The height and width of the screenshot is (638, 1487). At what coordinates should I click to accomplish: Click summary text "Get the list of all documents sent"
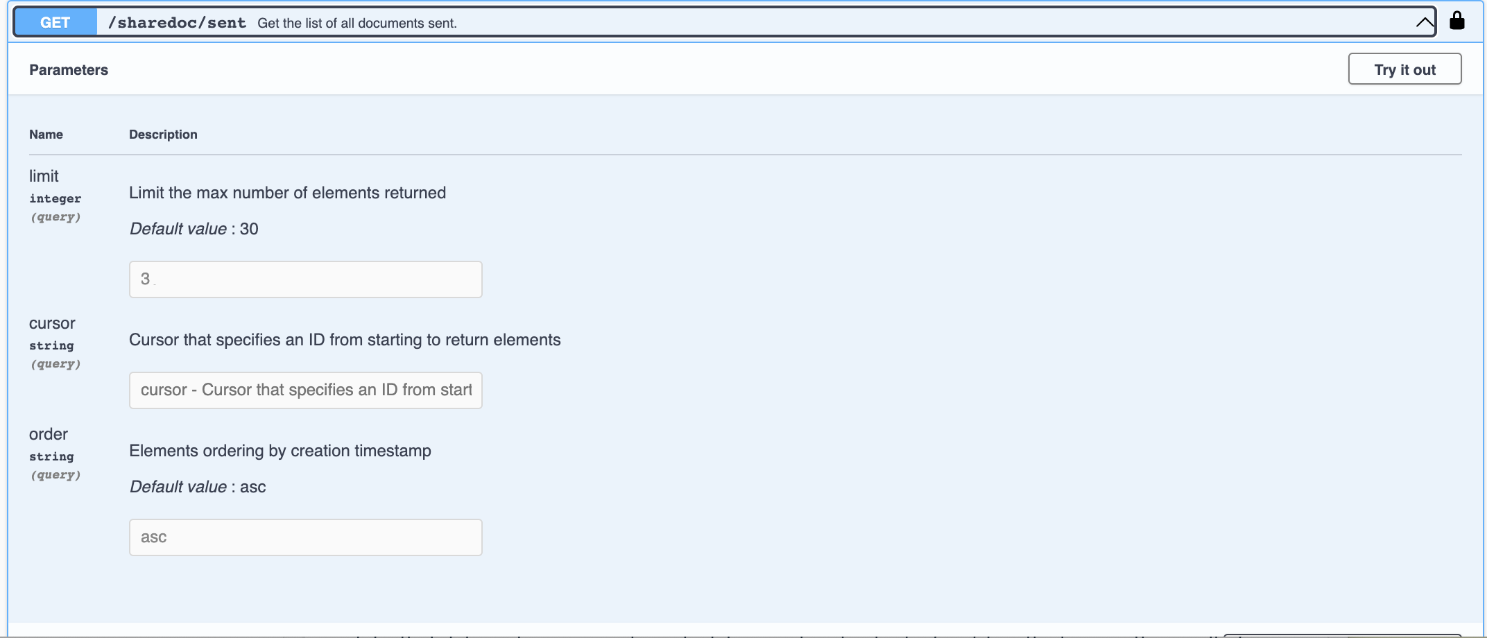click(x=356, y=24)
